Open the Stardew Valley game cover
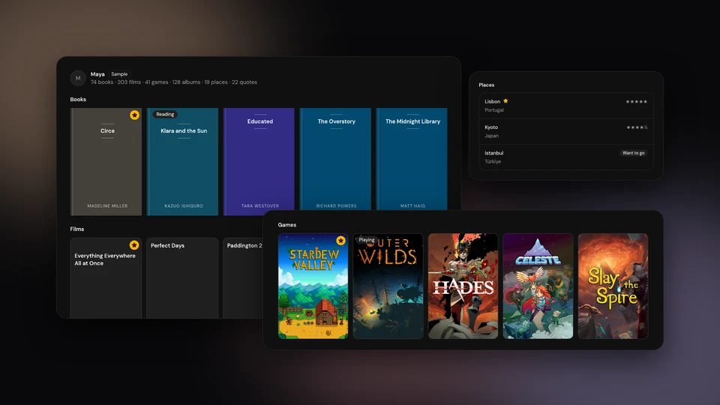 pyautogui.click(x=313, y=286)
